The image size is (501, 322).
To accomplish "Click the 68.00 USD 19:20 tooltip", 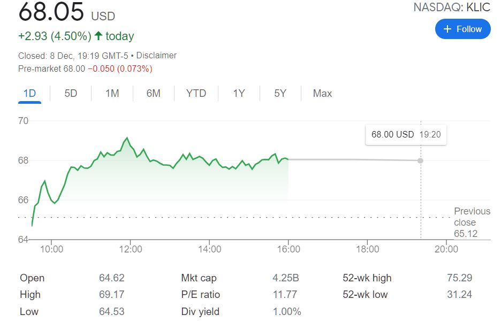I will (406, 134).
